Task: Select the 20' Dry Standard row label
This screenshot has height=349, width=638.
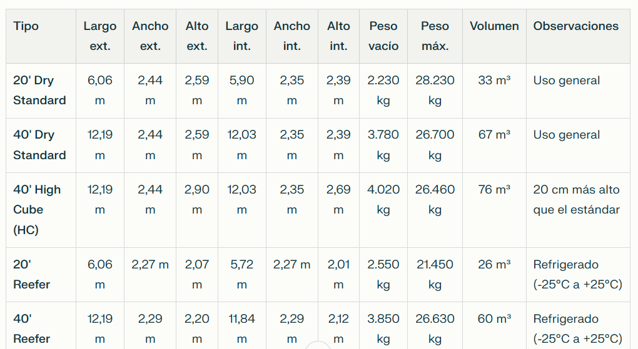Action: click(39, 90)
